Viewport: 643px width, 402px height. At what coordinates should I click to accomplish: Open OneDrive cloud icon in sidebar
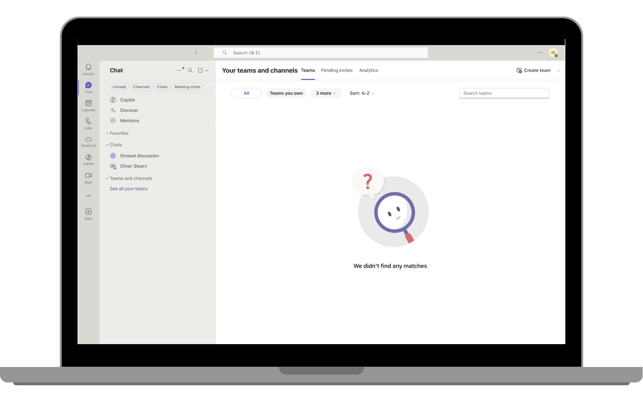click(x=88, y=141)
